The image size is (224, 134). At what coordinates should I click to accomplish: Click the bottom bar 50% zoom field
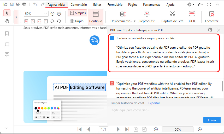(178, 129)
